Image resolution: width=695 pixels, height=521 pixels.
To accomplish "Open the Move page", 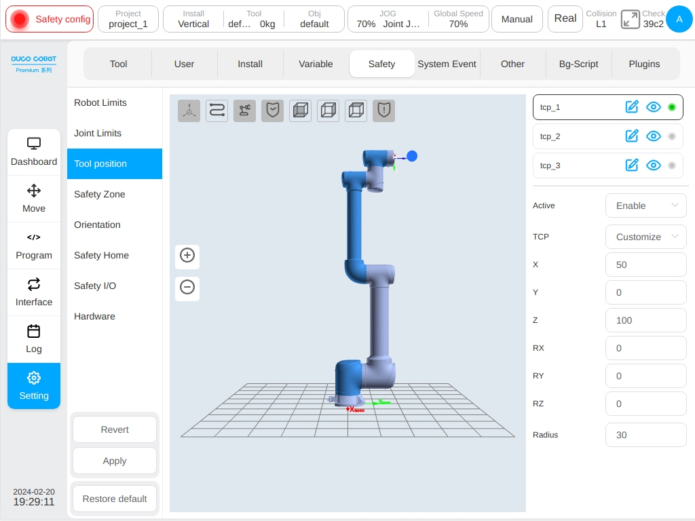I will tap(34, 199).
